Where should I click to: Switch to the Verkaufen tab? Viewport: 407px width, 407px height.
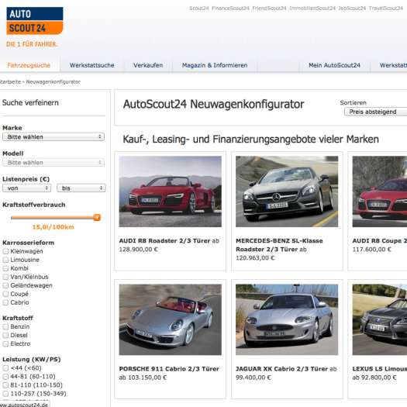pos(148,65)
